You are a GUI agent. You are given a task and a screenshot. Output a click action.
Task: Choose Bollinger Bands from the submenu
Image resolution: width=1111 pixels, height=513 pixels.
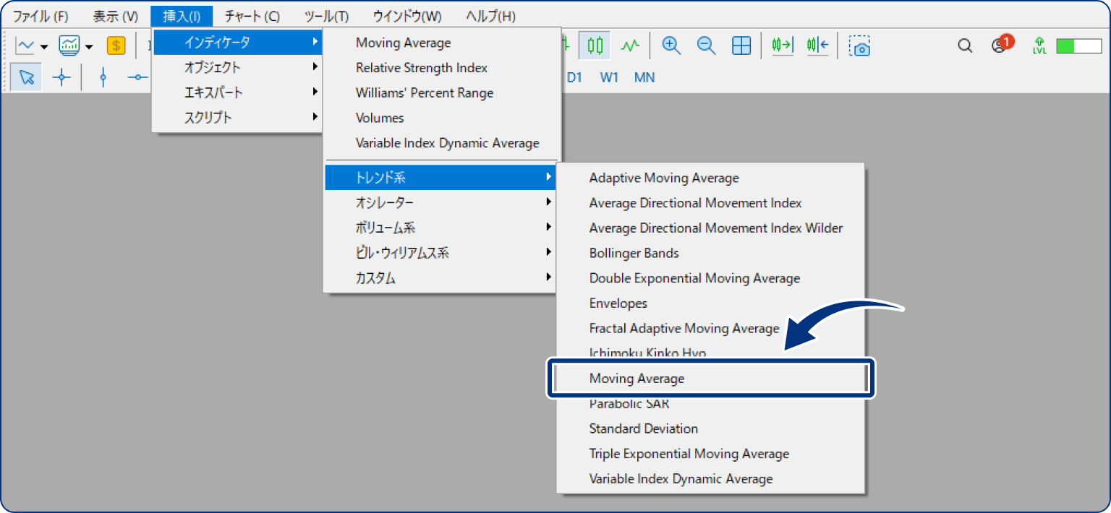(634, 254)
